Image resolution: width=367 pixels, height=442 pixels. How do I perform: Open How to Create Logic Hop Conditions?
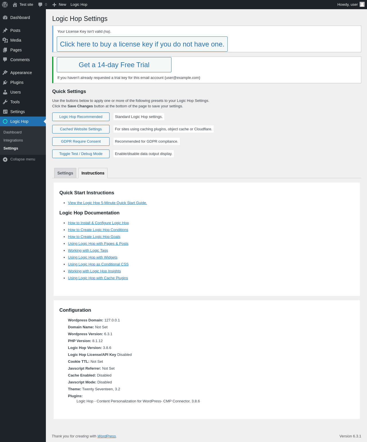pyautogui.click(x=98, y=230)
